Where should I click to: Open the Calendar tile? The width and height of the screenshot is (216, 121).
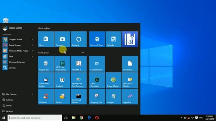113,39
